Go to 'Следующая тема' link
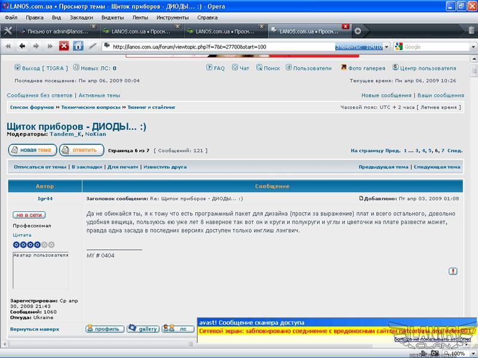Screen dimensions: 478x358 coord(437,167)
